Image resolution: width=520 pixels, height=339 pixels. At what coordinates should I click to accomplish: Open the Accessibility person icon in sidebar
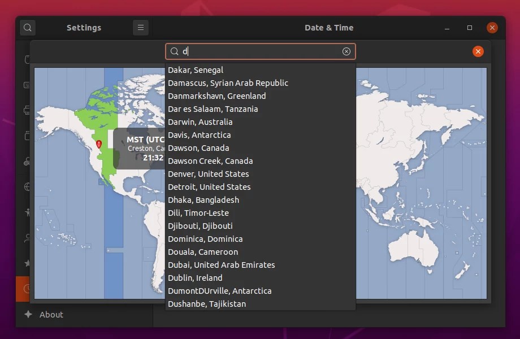(27, 214)
